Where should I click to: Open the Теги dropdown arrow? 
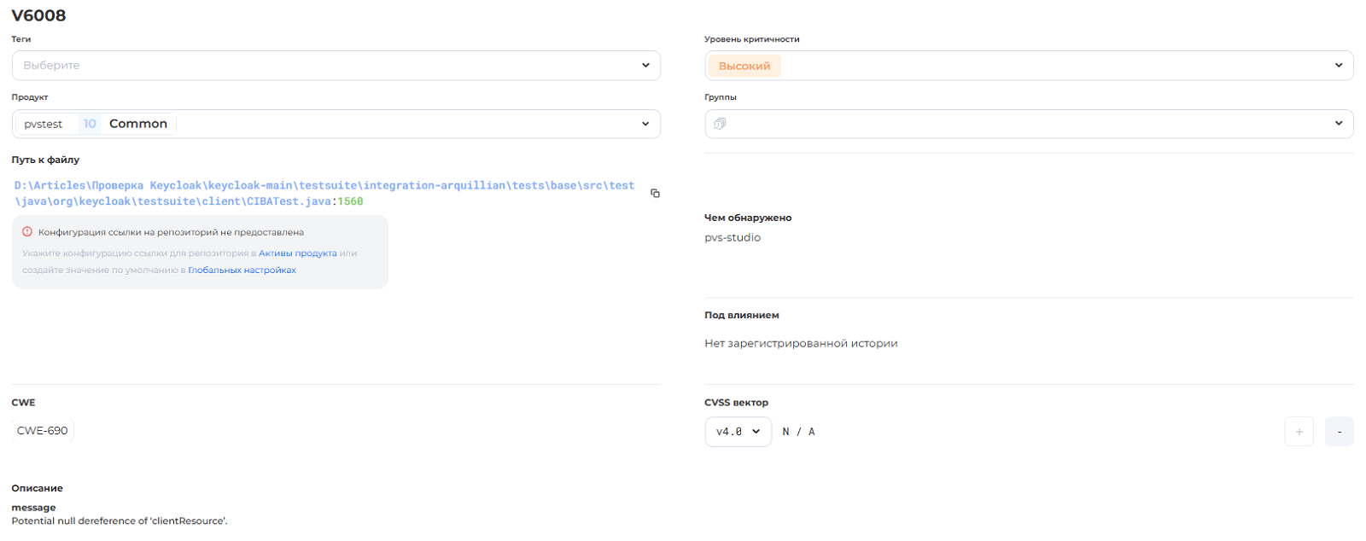[645, 66]
